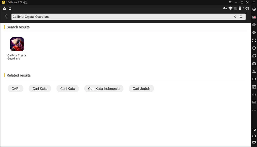Screen dimensions: 257x147
Task: Click the LDPlayer logo icon
Action: pyautogui.click(x=3, y=2)
